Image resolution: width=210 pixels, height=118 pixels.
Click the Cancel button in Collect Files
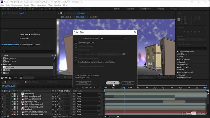click(128, 83)
